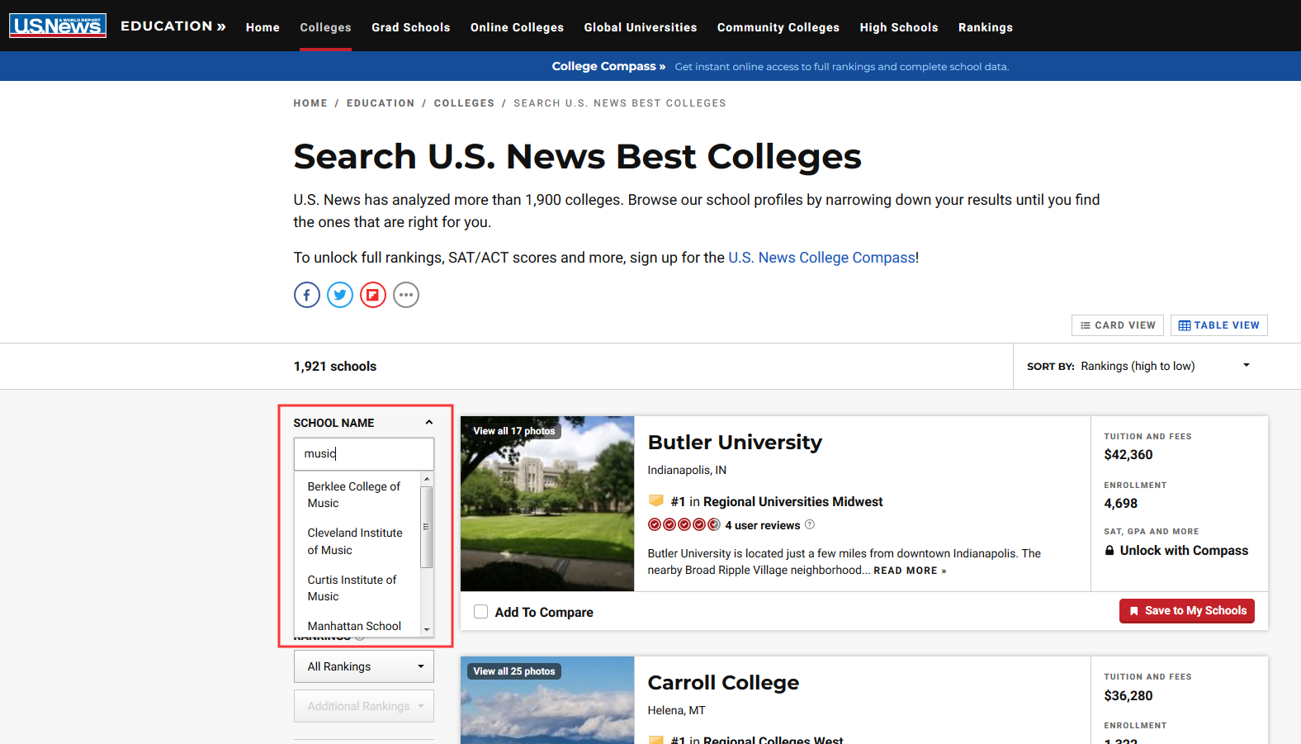
Task: Click Butler University five-star rating icons
Action: [684, 524]
